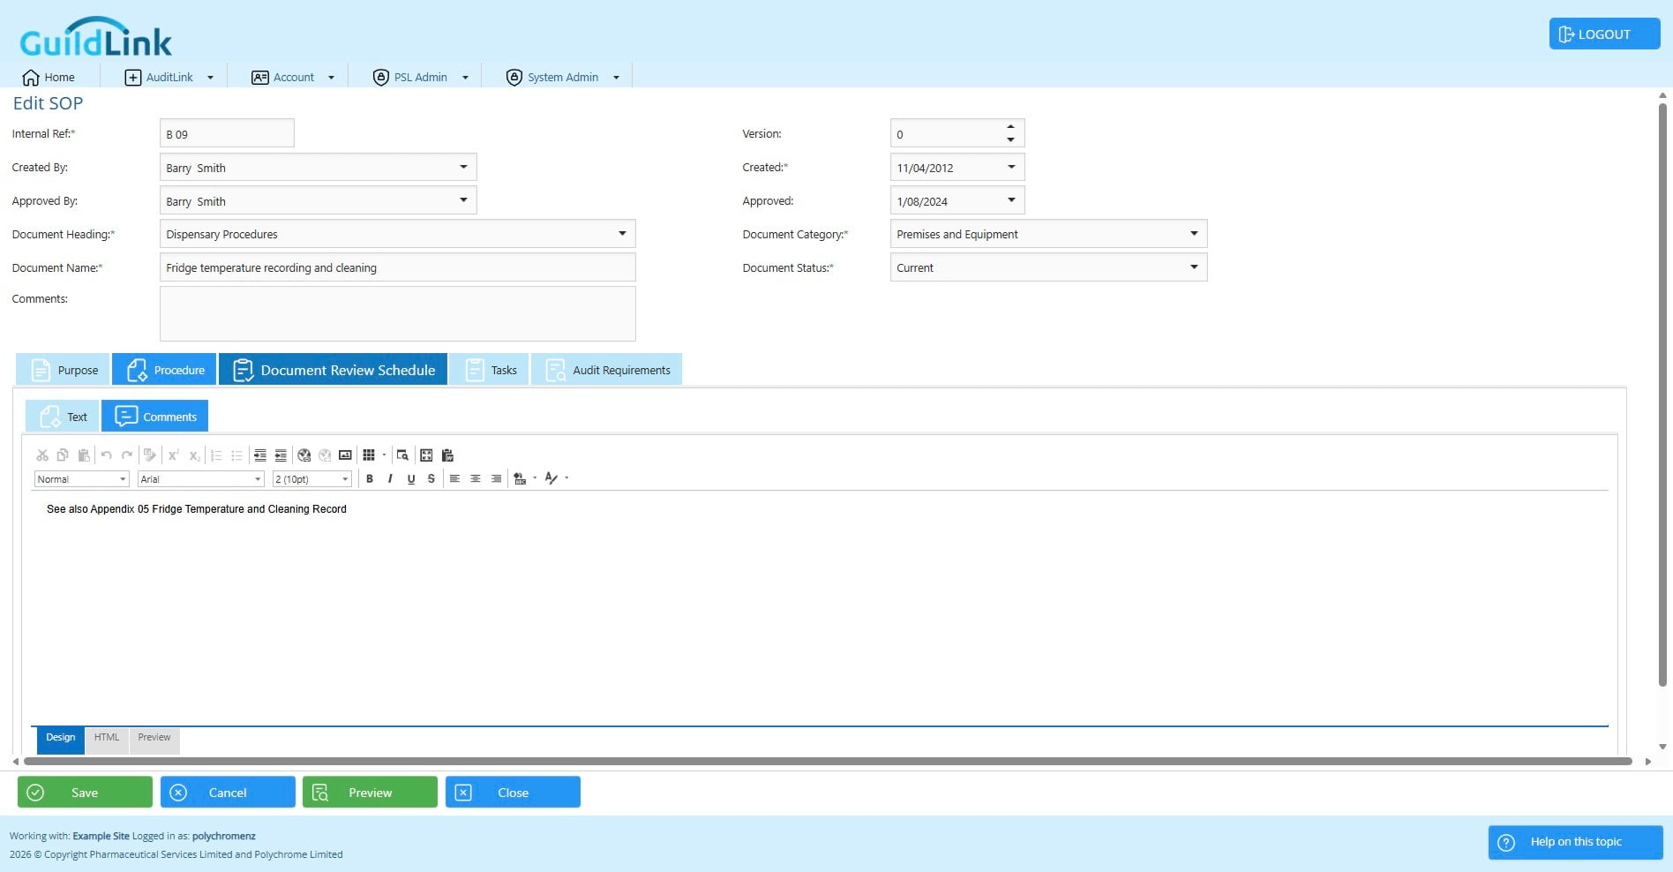1673x872 pixels.
Task: Switch to the Procedure tab
Action: click(x=165, y=370)
